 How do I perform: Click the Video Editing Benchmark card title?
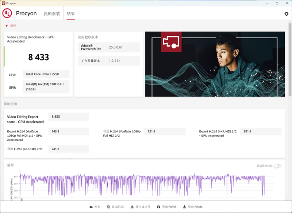[31, 39]
